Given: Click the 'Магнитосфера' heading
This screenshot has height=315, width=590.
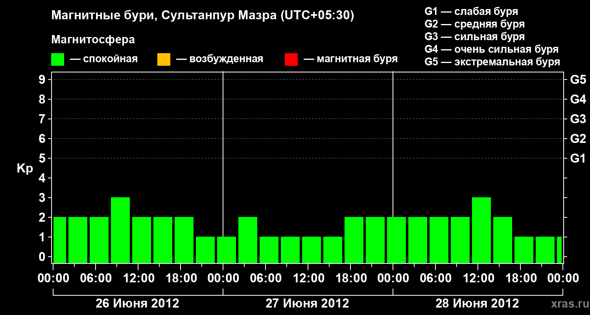Looking at the screenshot, I should [93, 40].
